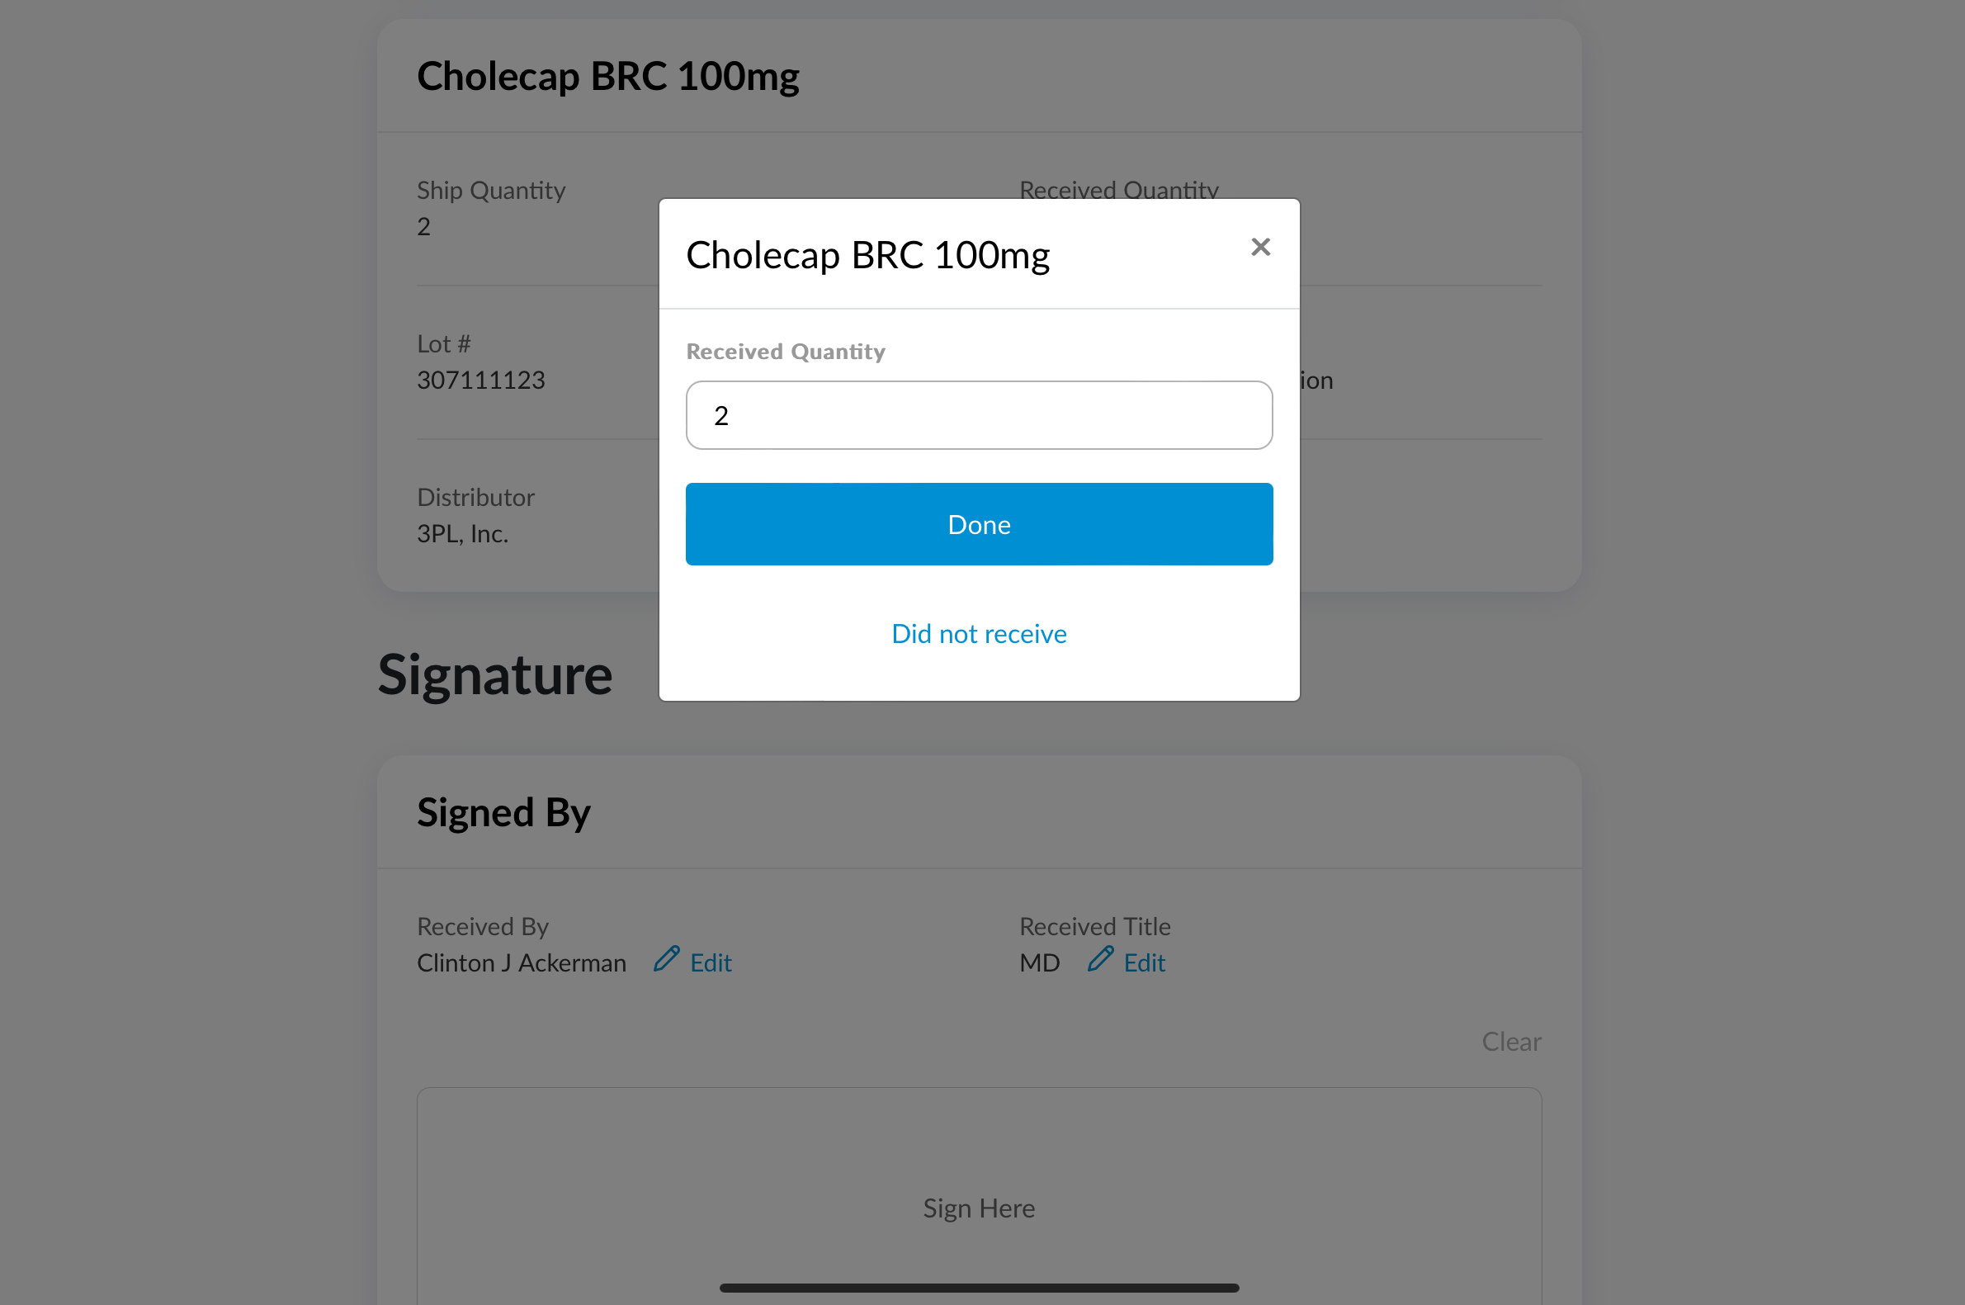The width and height of the screenshot is (1965, 1305).
Task: Clear the signature with the Clear button
Action: [x=1511, y=1041]
